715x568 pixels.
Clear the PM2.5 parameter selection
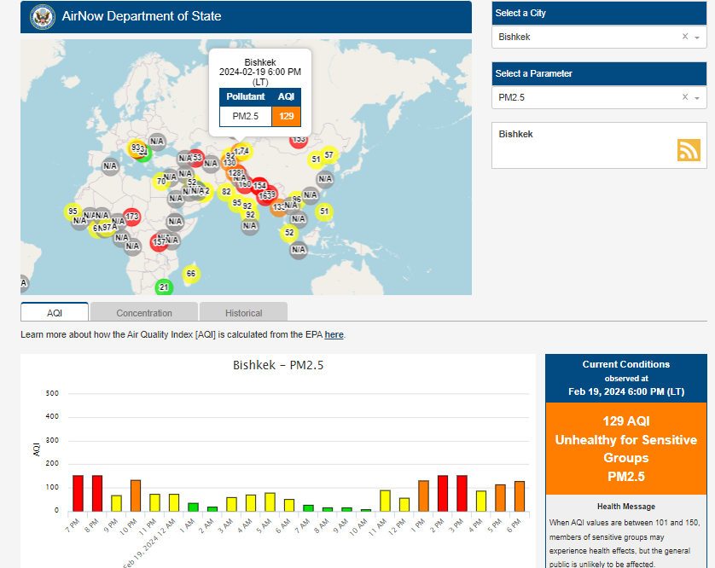point(685,97)
